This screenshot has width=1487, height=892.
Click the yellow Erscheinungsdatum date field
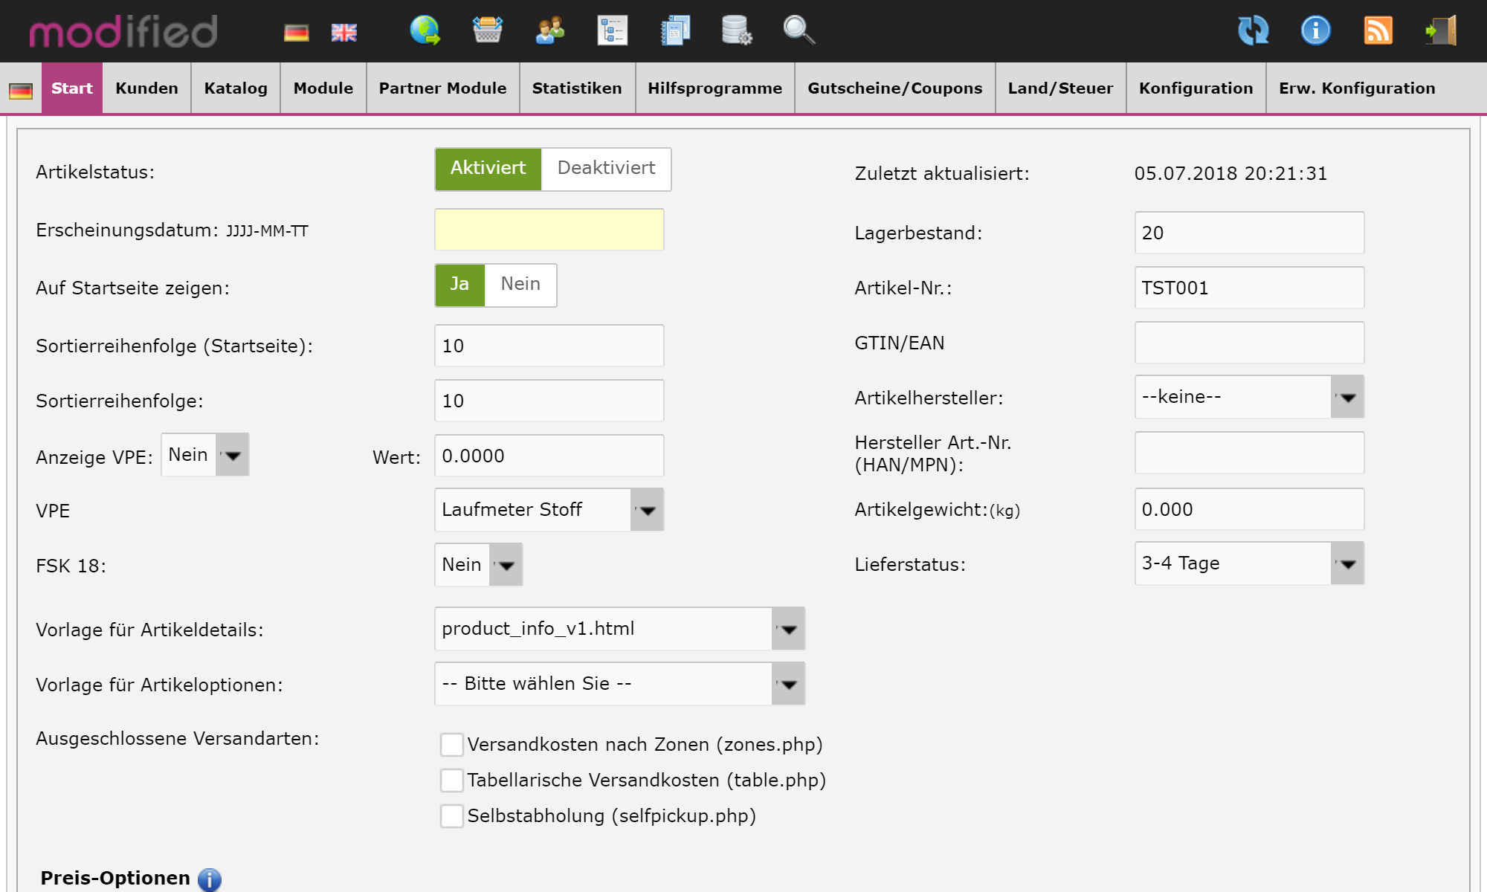click(549, 230)
